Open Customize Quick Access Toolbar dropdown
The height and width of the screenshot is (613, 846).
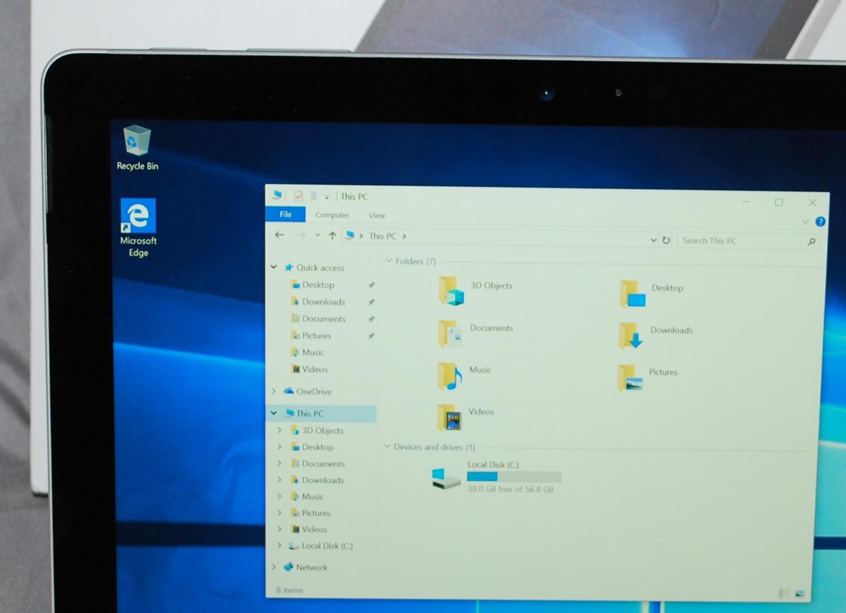point(326,197)
